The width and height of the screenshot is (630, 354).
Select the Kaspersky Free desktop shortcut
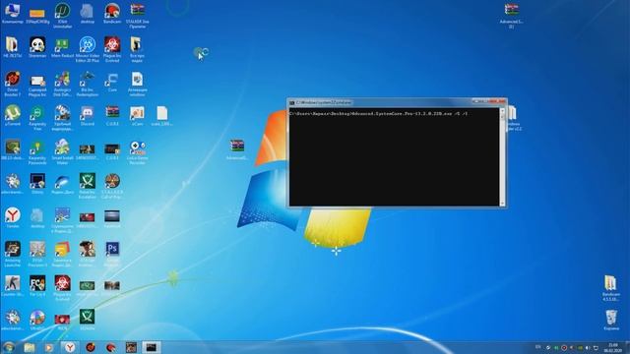37,118
